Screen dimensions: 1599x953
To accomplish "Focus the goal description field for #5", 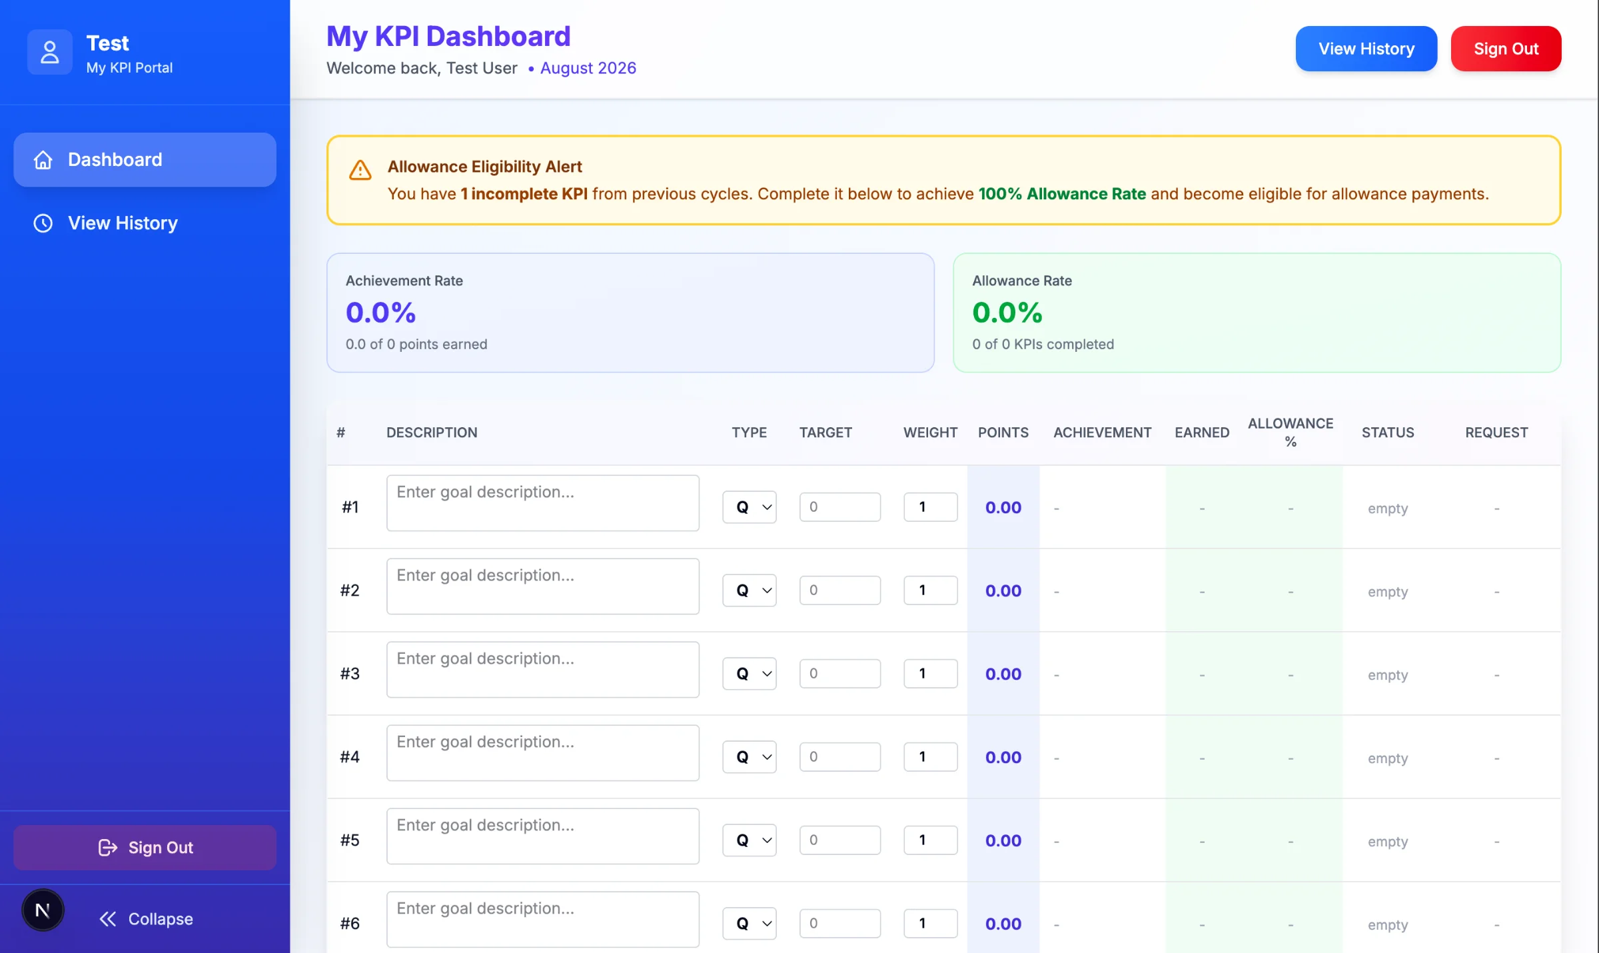I will (x=543, y=836).
